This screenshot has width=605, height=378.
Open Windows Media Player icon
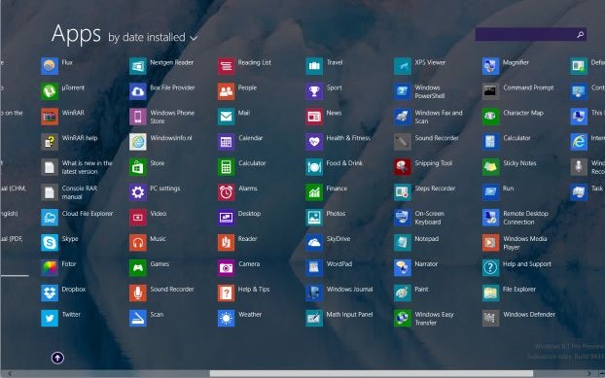(x=491, y=243)
